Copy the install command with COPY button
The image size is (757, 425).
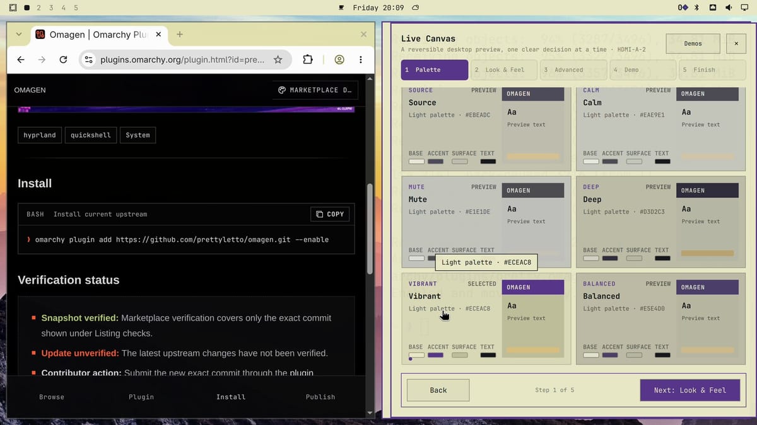tap(330, 214)
